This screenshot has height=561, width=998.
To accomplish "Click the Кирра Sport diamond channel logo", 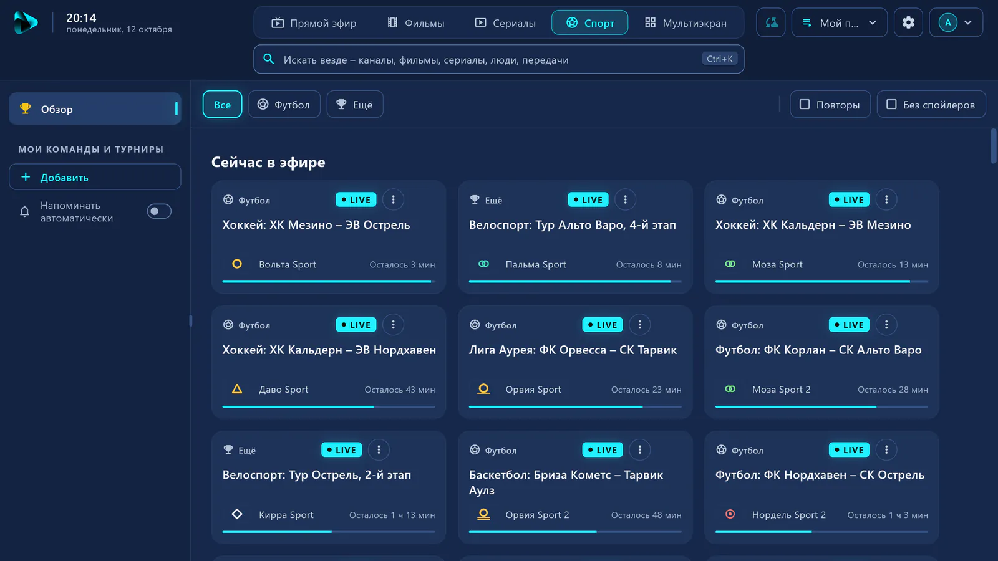I will click(237, 514).
